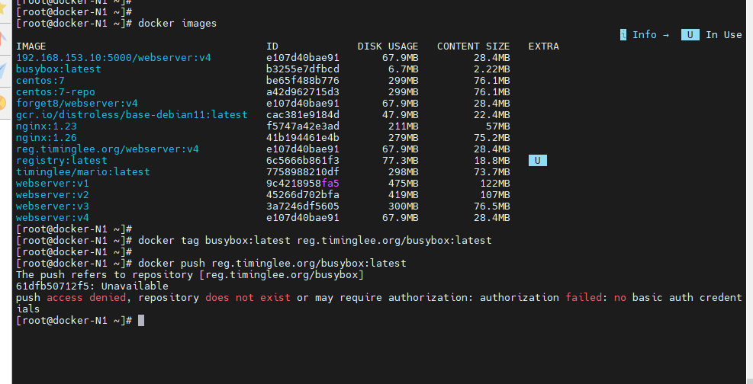Select the busybox:latest image name
The image size is (753, 384).
[59, 69]
